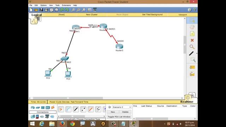Open the Tools menu
The image size is (226, 127).
(57, 5)
